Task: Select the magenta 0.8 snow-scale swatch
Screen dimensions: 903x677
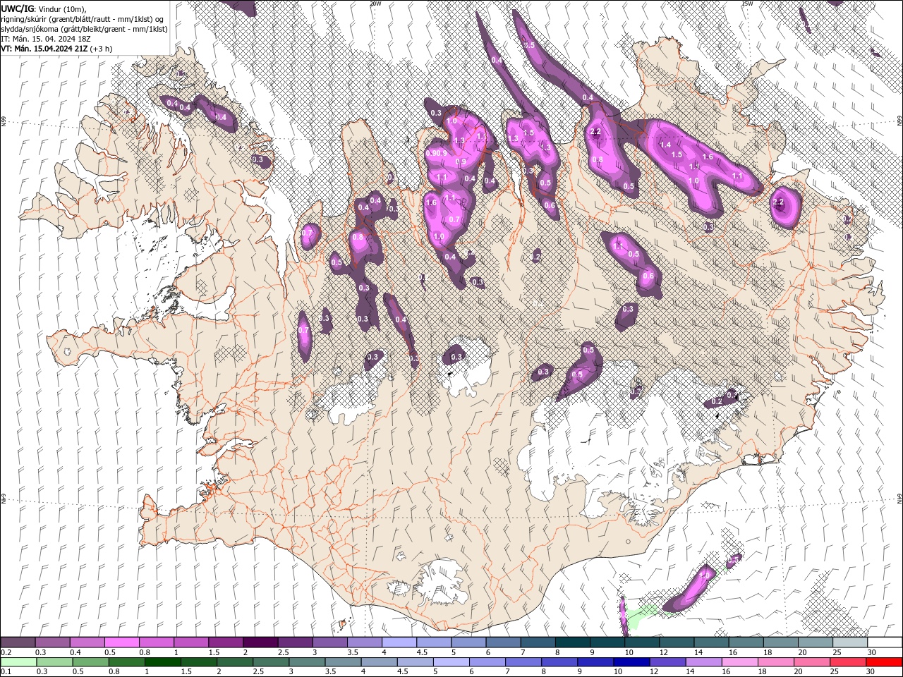Action: coord(156,642)
